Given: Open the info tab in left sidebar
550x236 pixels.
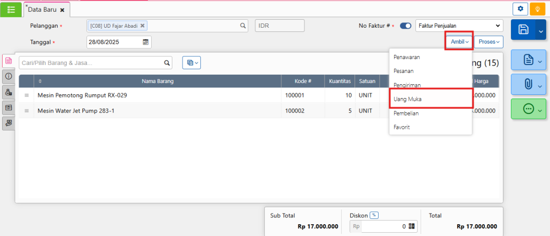Looking at the screenshot, I should click(x=9, y=76).
